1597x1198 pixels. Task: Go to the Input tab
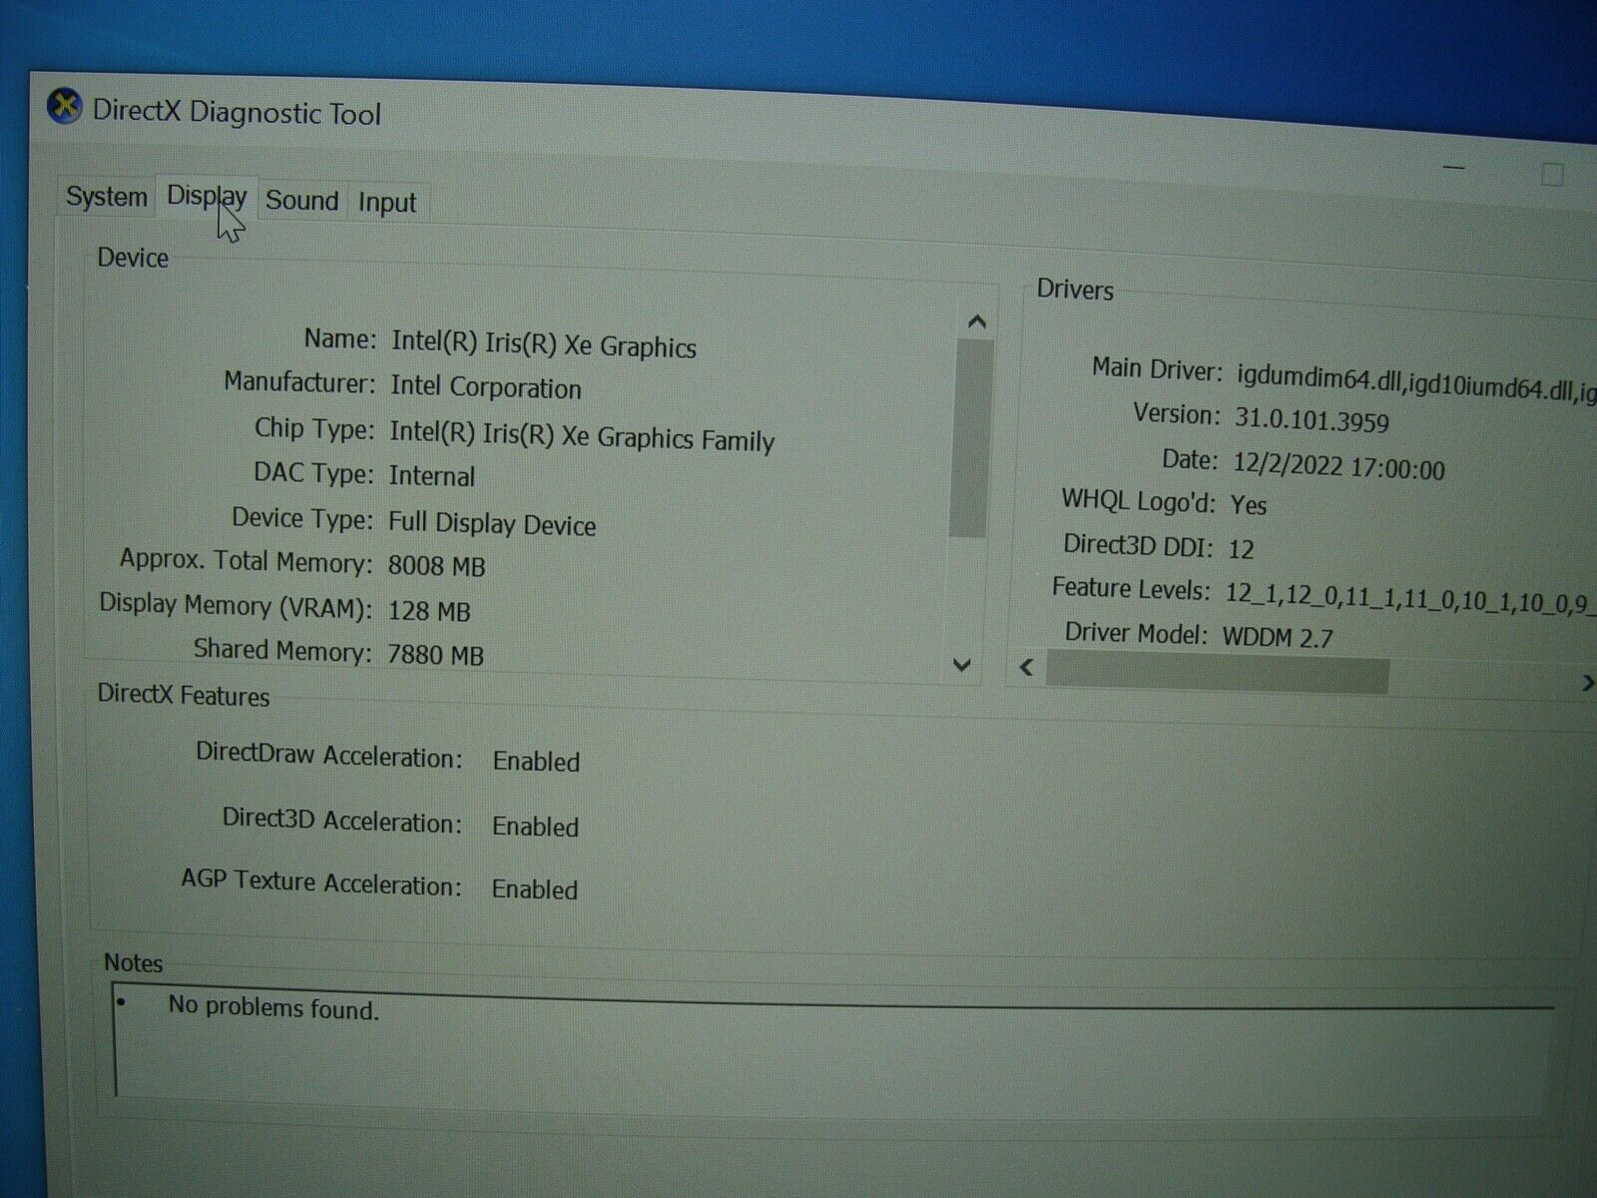[387, 203]
